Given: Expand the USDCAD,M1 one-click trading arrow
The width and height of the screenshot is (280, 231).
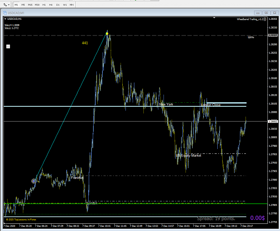Looking at the screenshot, I should 5,19.
